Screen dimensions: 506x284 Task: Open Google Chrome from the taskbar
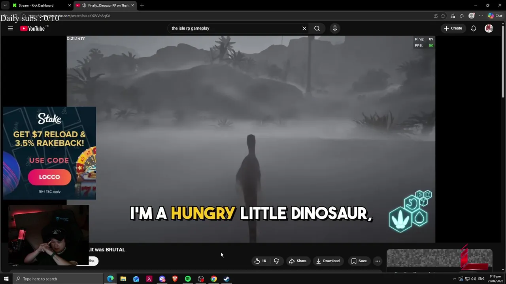tap(213, 279)
